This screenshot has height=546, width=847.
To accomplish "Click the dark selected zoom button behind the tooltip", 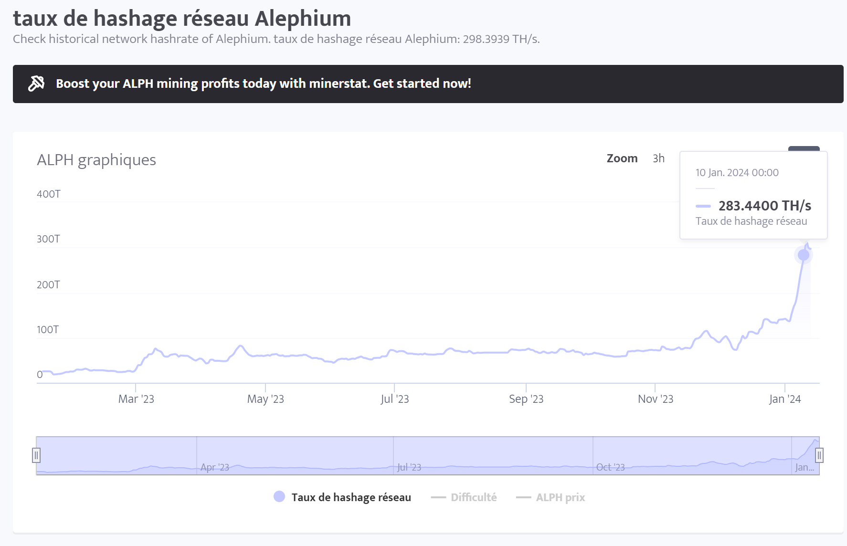I will 804,148.
